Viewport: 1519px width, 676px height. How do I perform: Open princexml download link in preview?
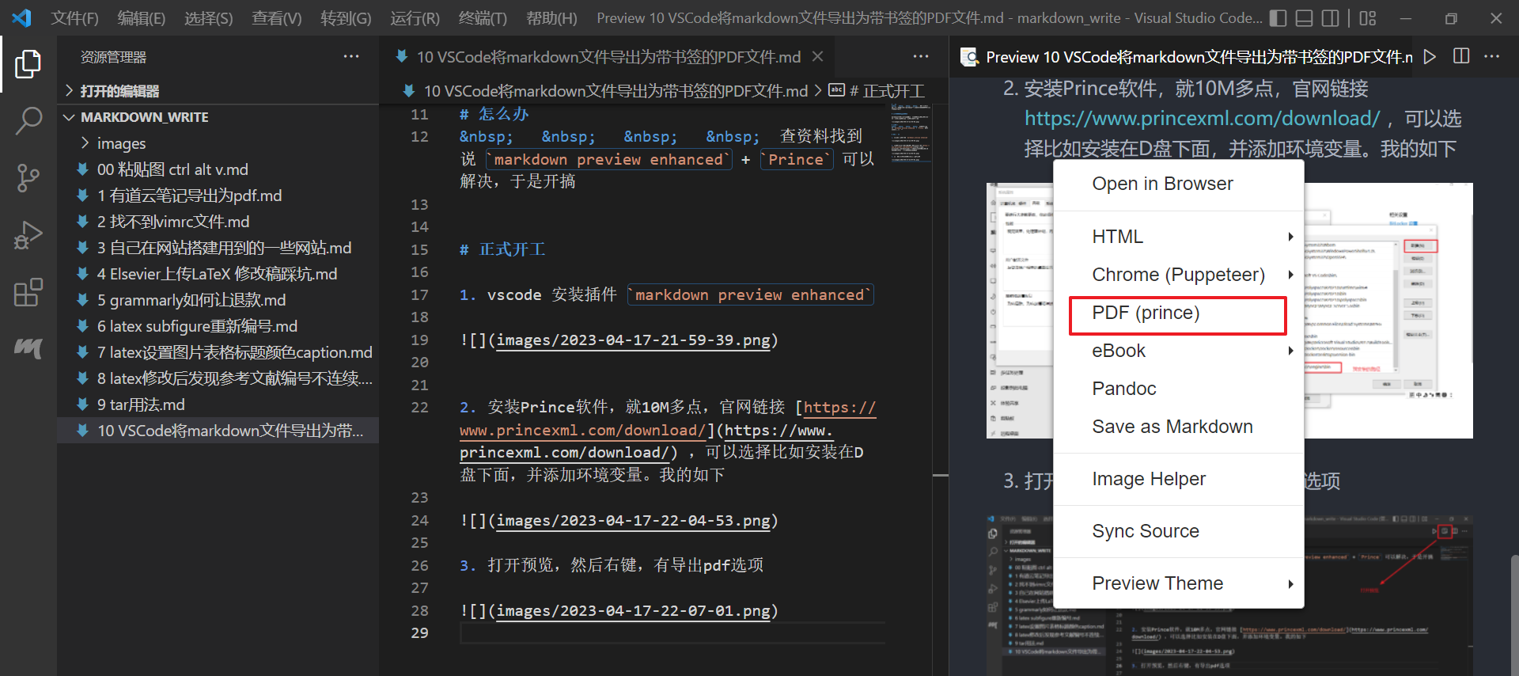pyautogui.click(x=1203, y=118)
